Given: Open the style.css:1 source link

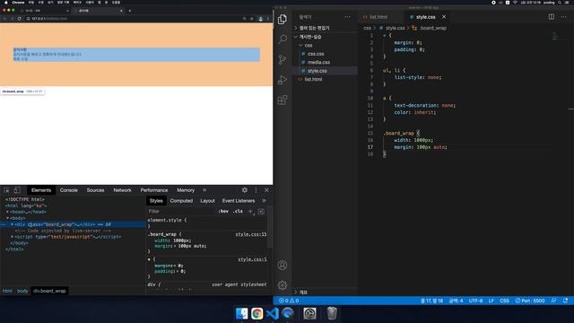Looking at the screenshot, I should [x=252, y=259].
